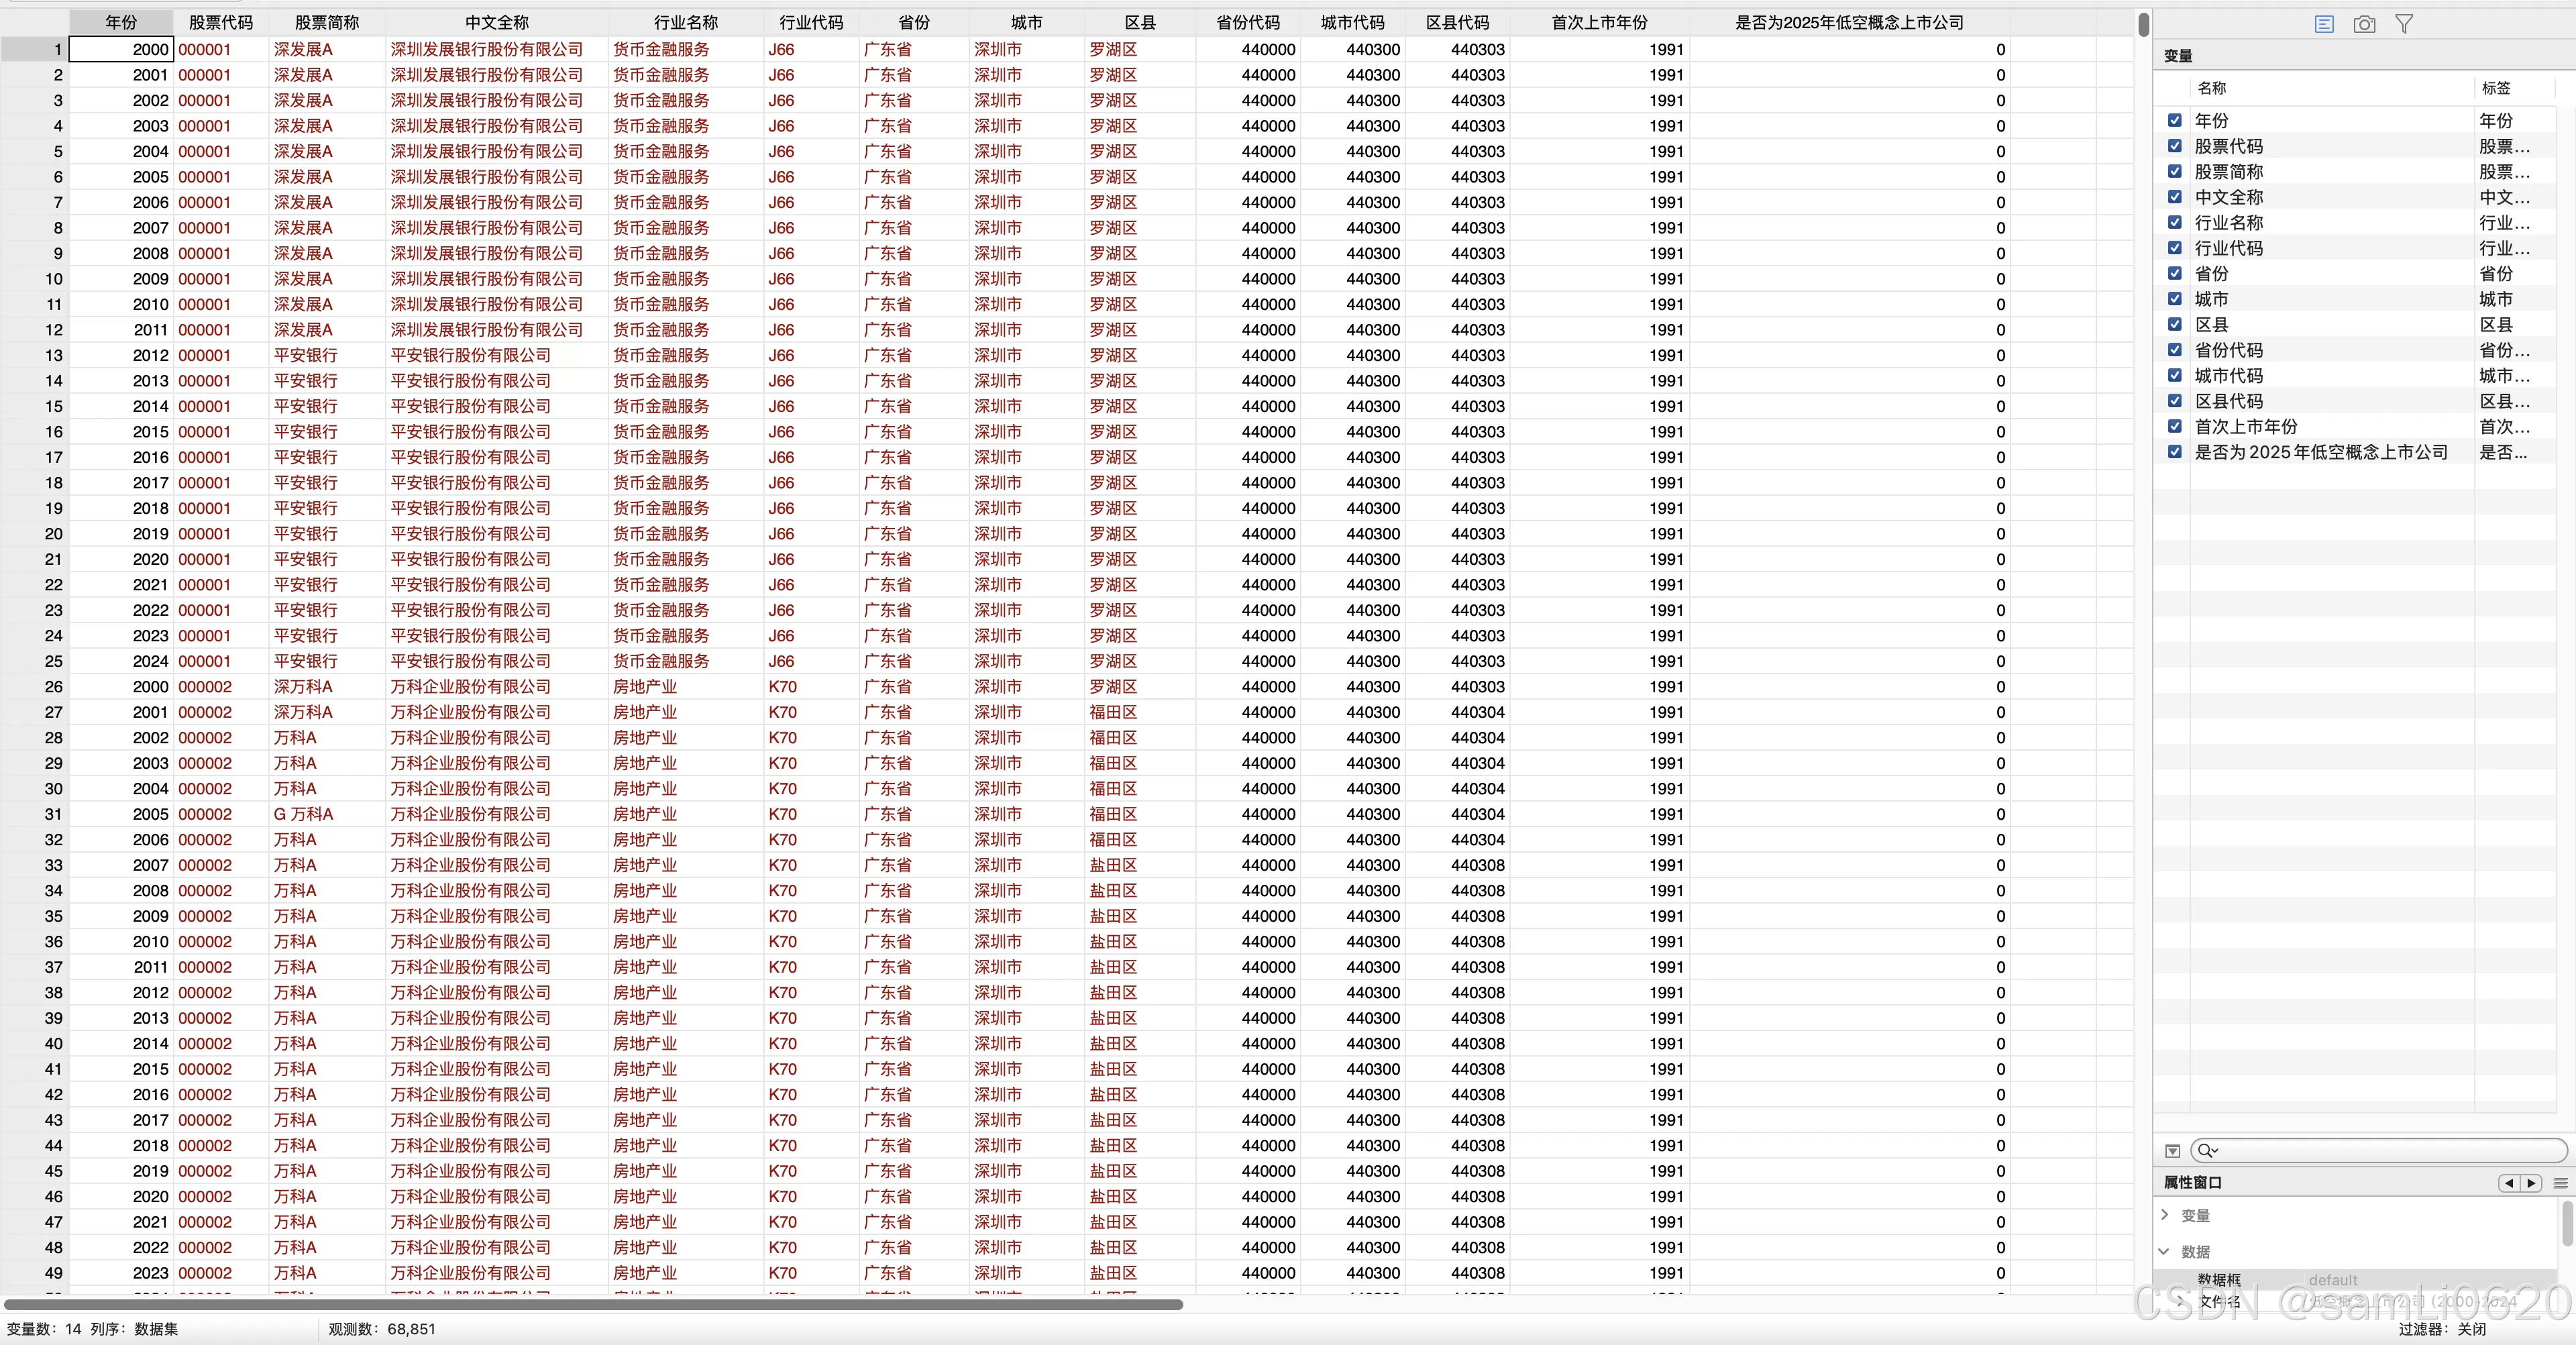The width and height of the screenshot is (2576, 1345).
Task: Click the next arrow in 属性窗口 header
Action: click(2531, 1183)
